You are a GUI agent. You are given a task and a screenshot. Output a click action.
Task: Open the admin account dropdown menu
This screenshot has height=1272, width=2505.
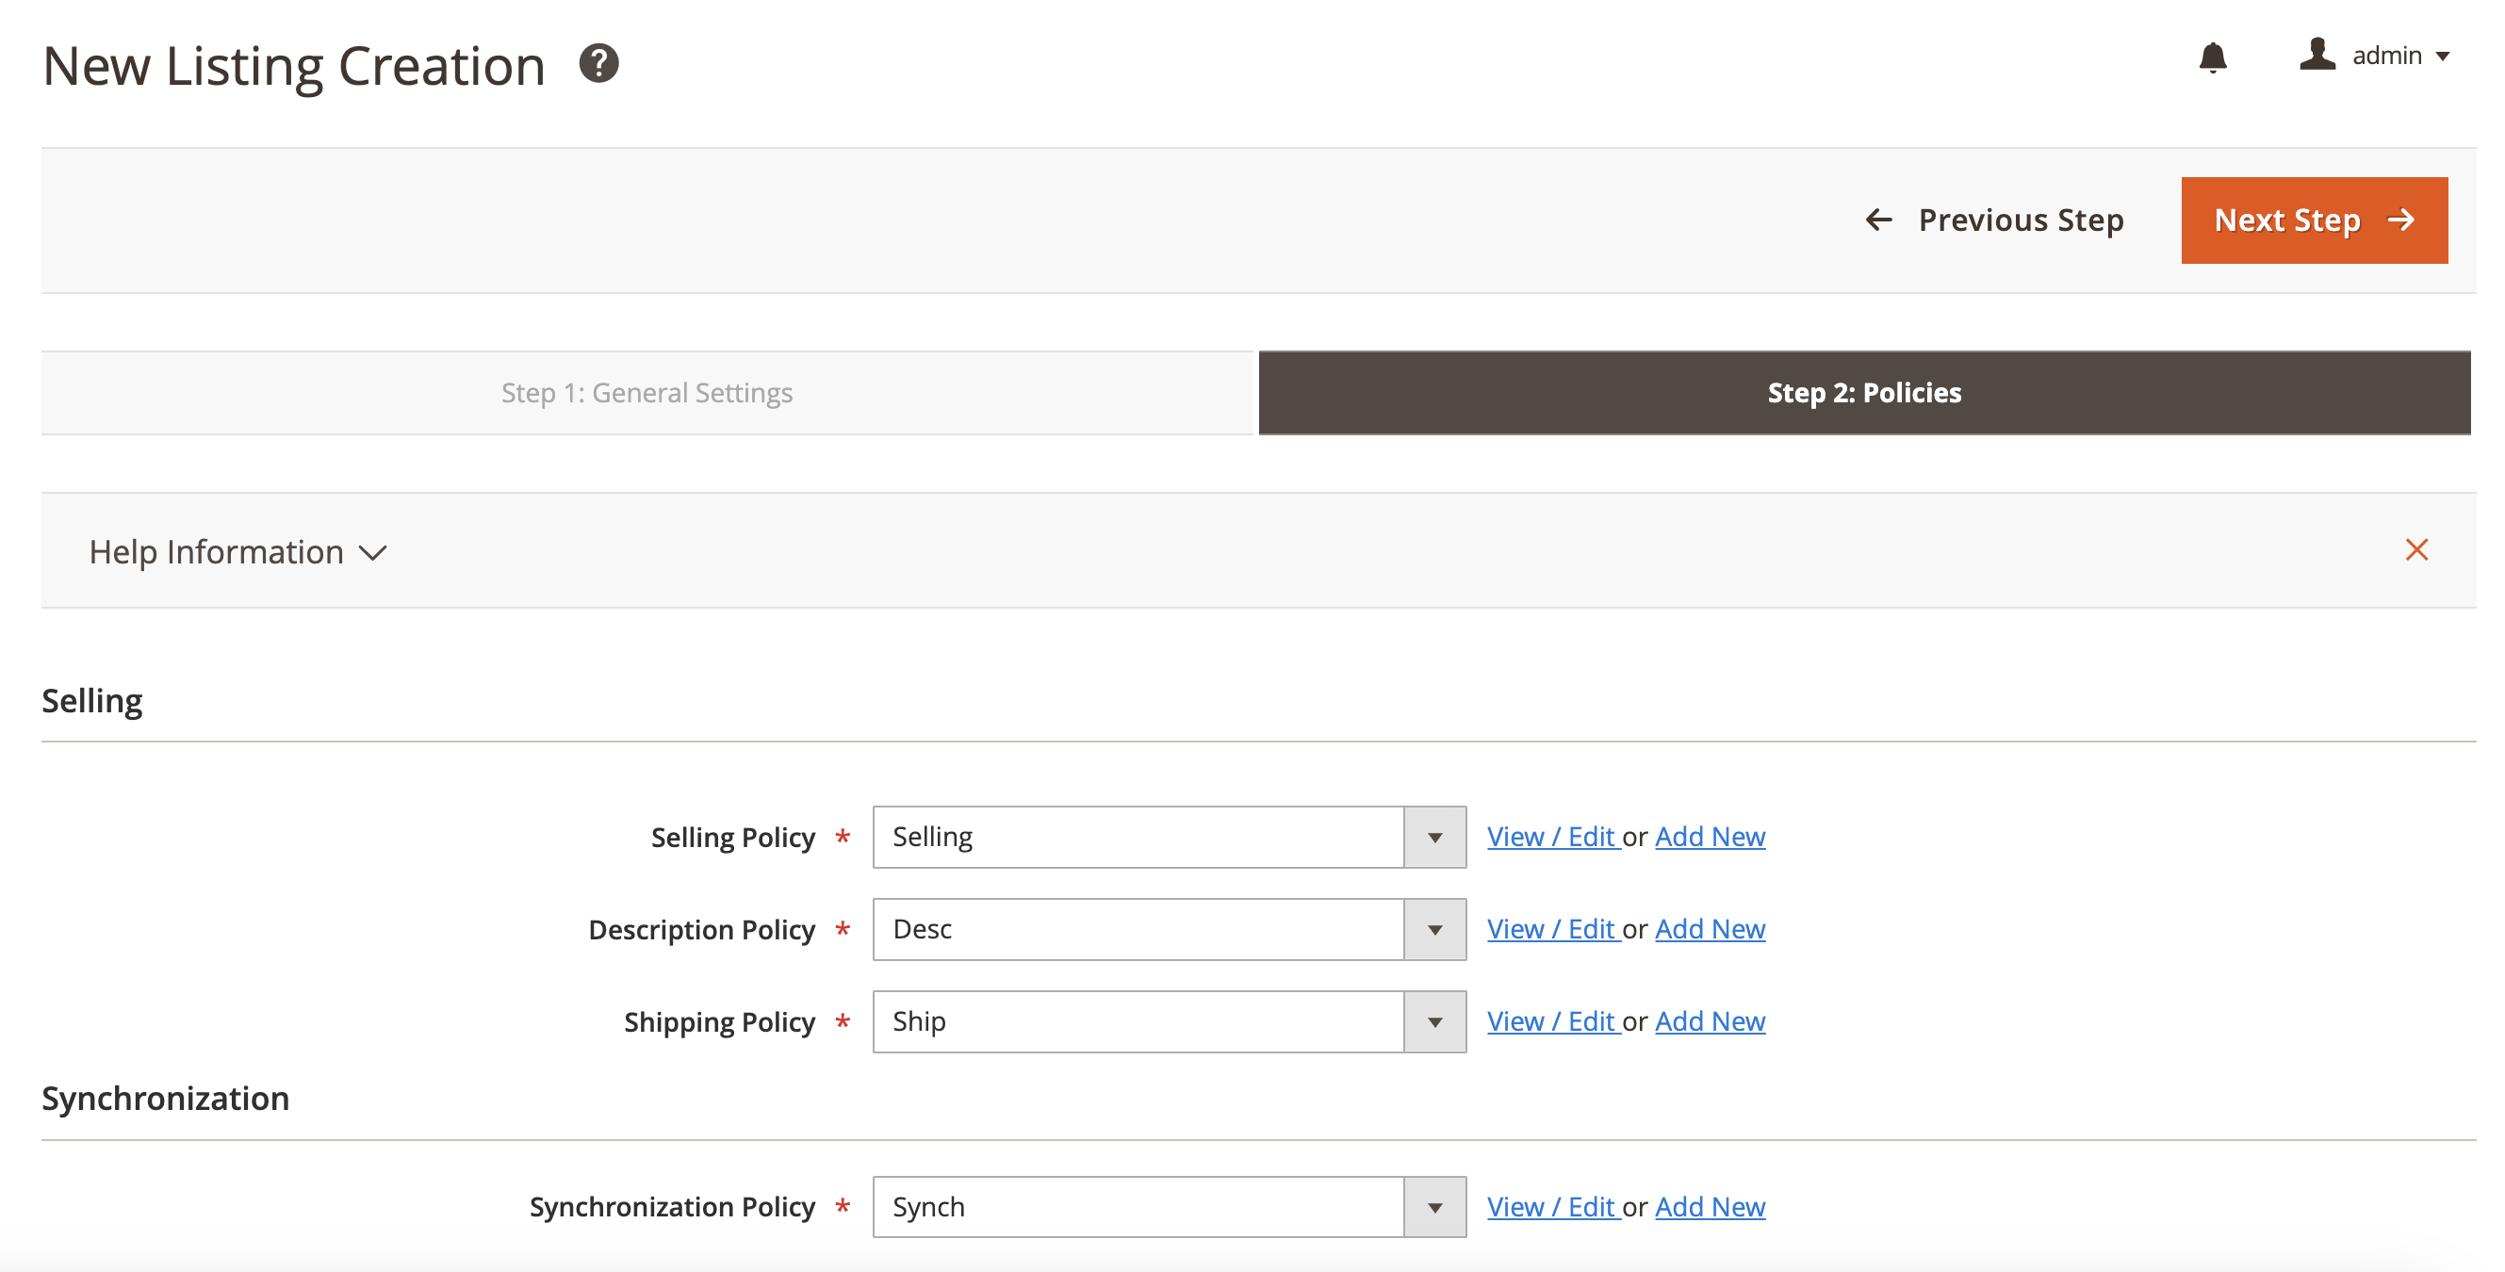[2400, 57]
